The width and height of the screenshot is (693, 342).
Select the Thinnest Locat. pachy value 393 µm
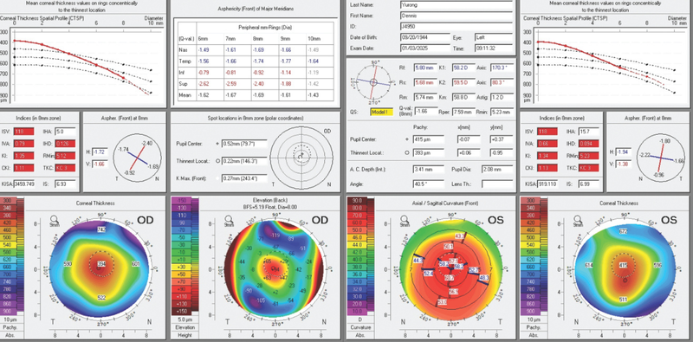click(x=428, y=152)
